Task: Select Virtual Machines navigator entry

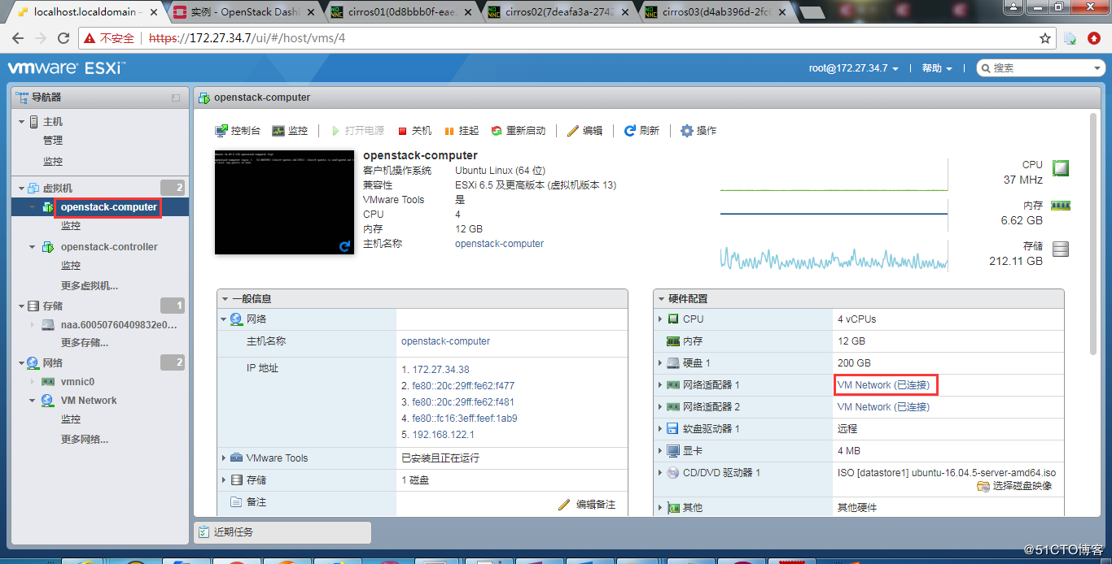Action: click(x=58, y=188)
